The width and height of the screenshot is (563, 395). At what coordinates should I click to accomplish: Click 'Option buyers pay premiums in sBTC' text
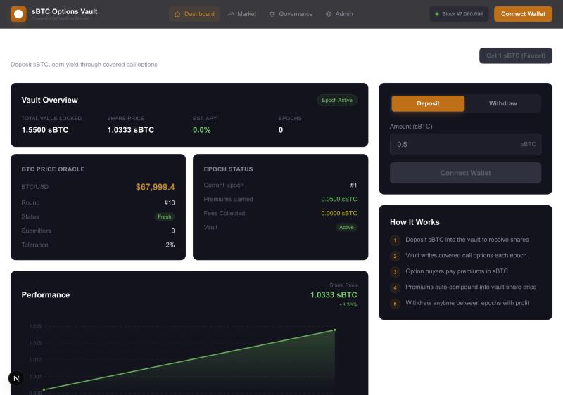tap(457, 271)
